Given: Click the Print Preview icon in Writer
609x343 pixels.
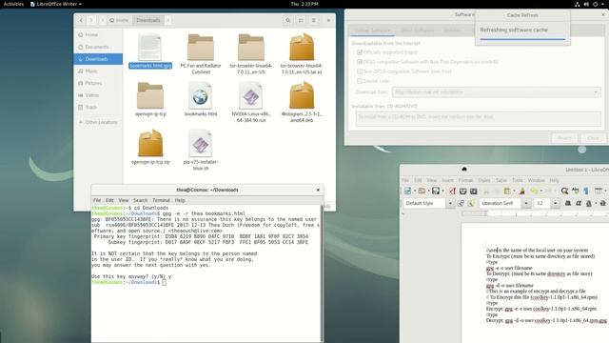Looking at the screenshot, I should [x=474, y=191].
